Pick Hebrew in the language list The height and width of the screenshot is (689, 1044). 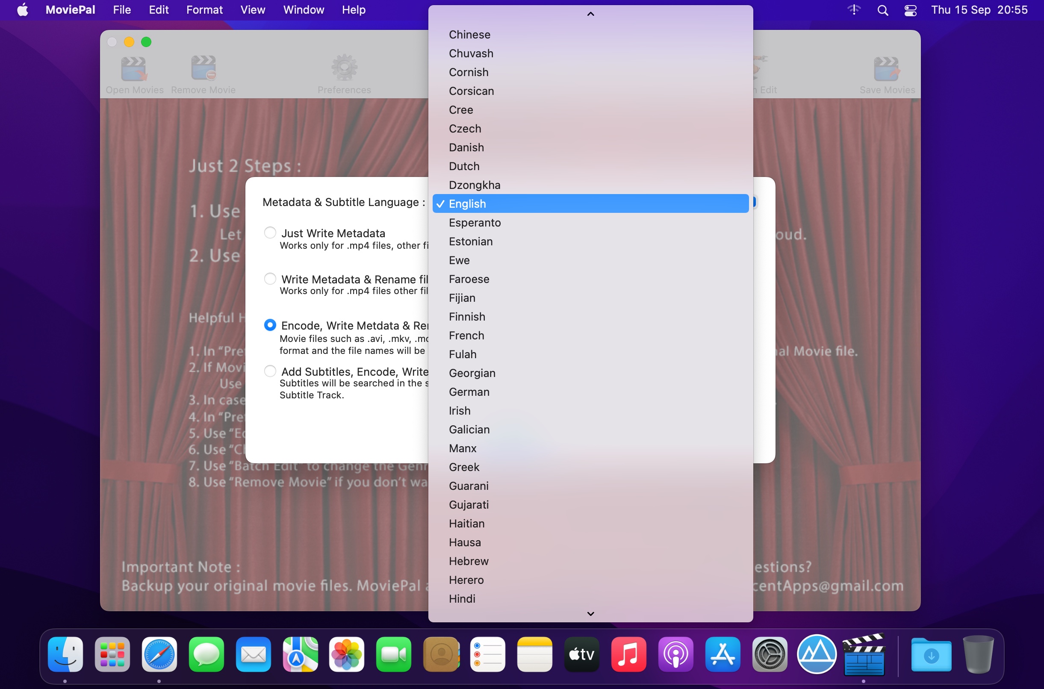(590, 561)
